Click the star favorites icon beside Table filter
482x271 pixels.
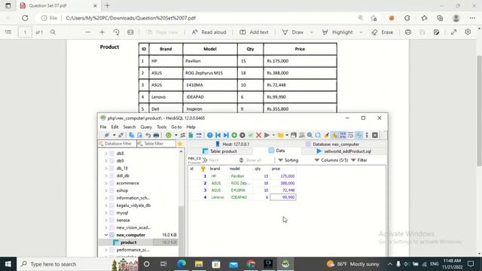180,144
